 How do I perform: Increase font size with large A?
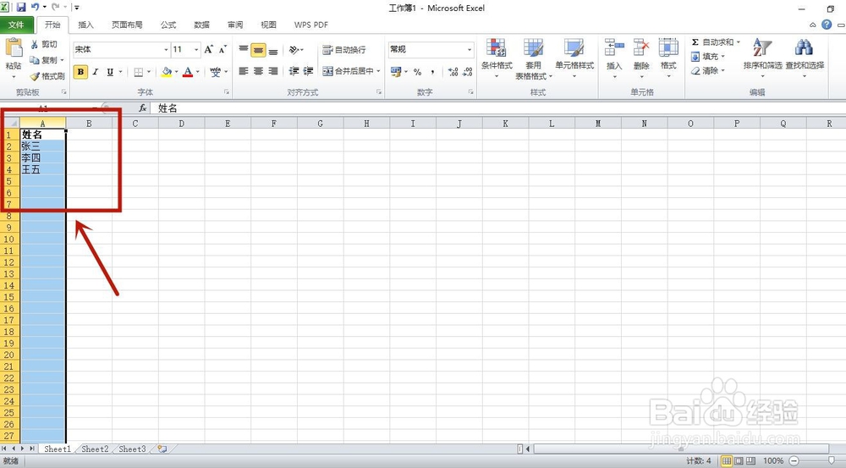tap(209, 49)
